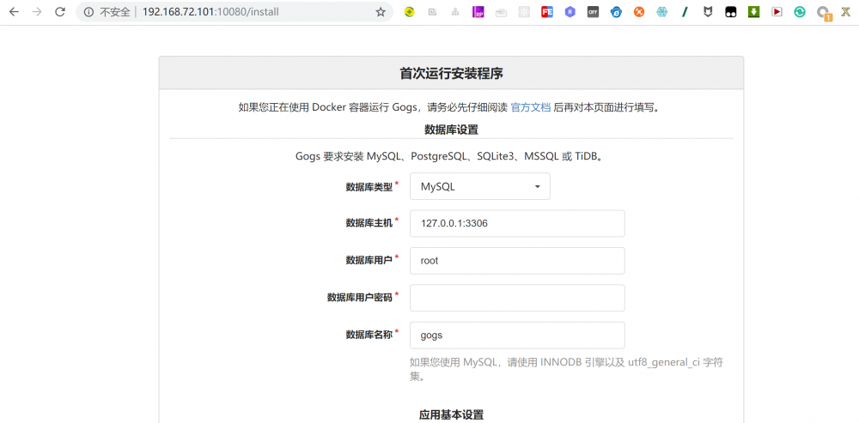Click the green slash extension icon
Image resolution: width=859 pixels, height=423 pixels.
point(685,12)
